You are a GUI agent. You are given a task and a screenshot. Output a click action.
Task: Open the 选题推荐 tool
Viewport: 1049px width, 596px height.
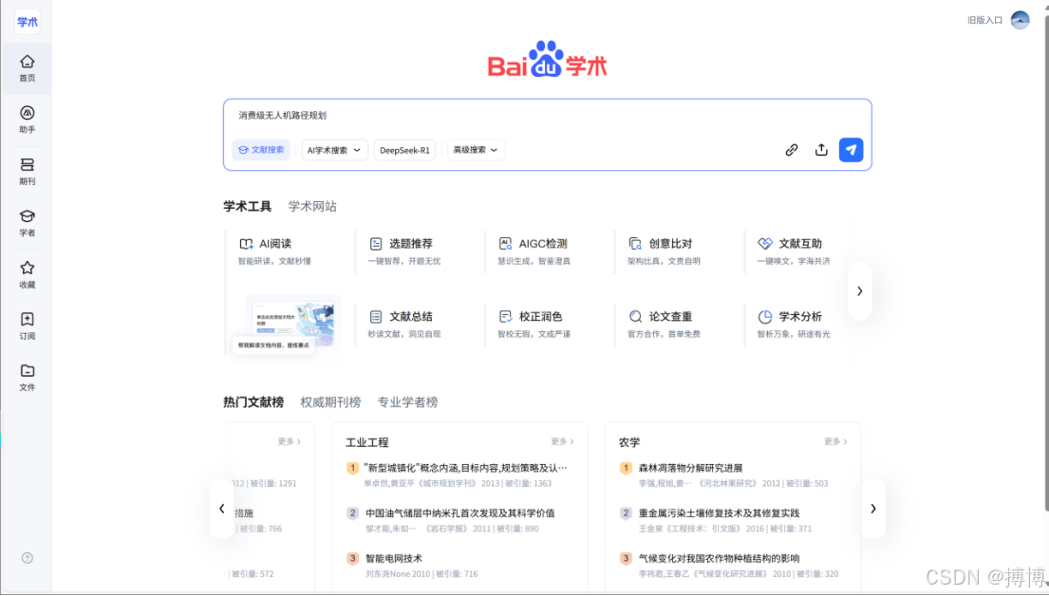tap(404, 251)
